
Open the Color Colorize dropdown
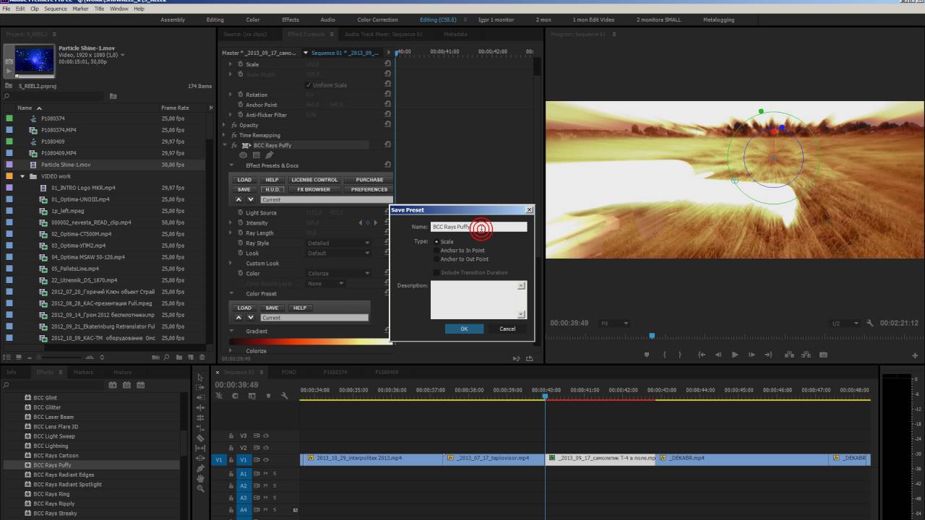(339, 274)
